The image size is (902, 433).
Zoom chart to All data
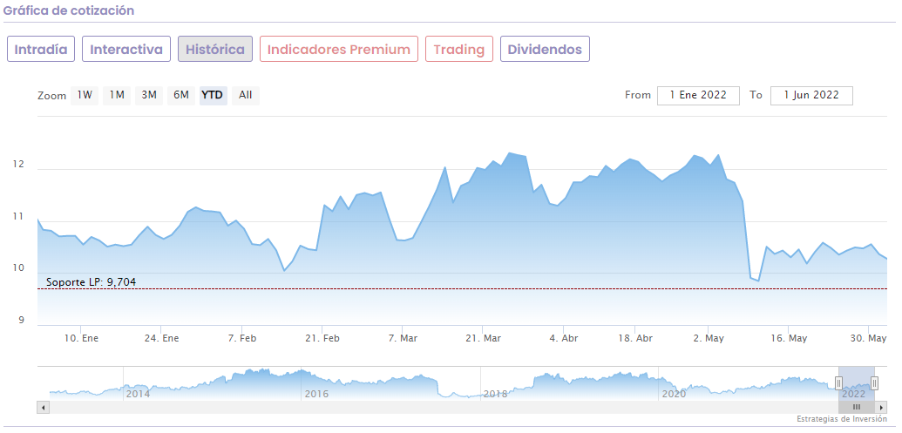[246, 95]
